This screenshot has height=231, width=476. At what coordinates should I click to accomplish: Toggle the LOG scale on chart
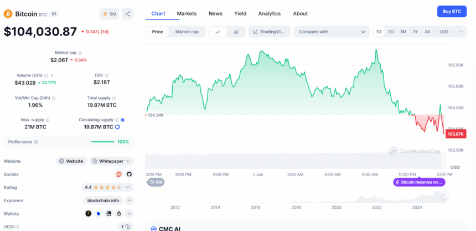(x=444, y=32)
